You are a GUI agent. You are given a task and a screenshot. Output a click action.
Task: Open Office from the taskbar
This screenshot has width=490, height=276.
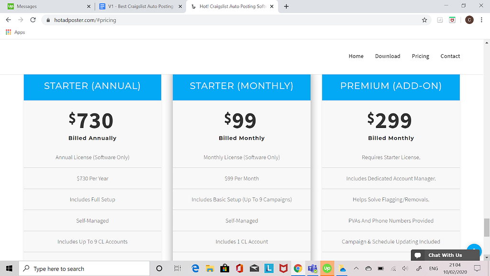pos(239,268)
